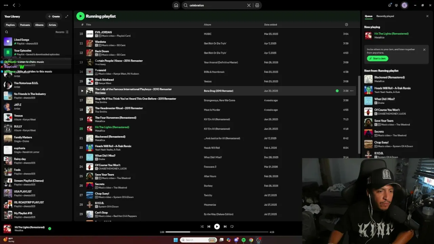Seek within the song progress bar

217,232
